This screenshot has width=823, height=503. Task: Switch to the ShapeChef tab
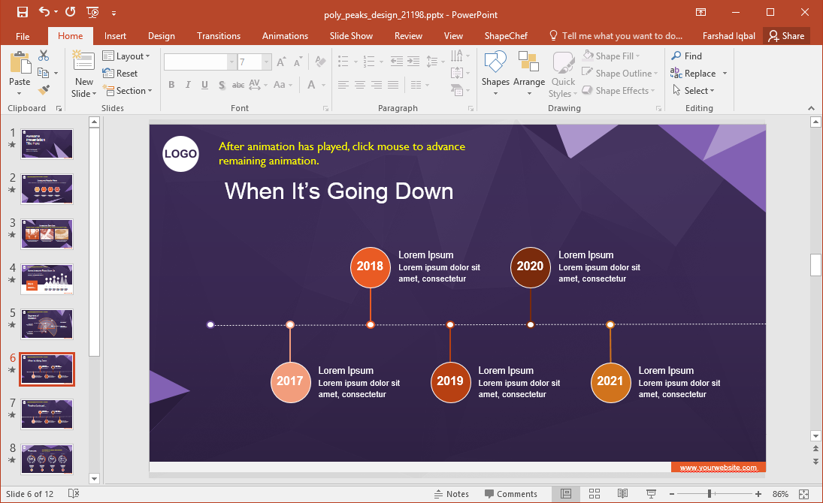point(505,36)
